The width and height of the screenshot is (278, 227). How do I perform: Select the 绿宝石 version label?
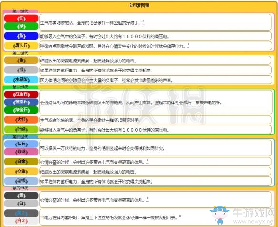(21, 110)
